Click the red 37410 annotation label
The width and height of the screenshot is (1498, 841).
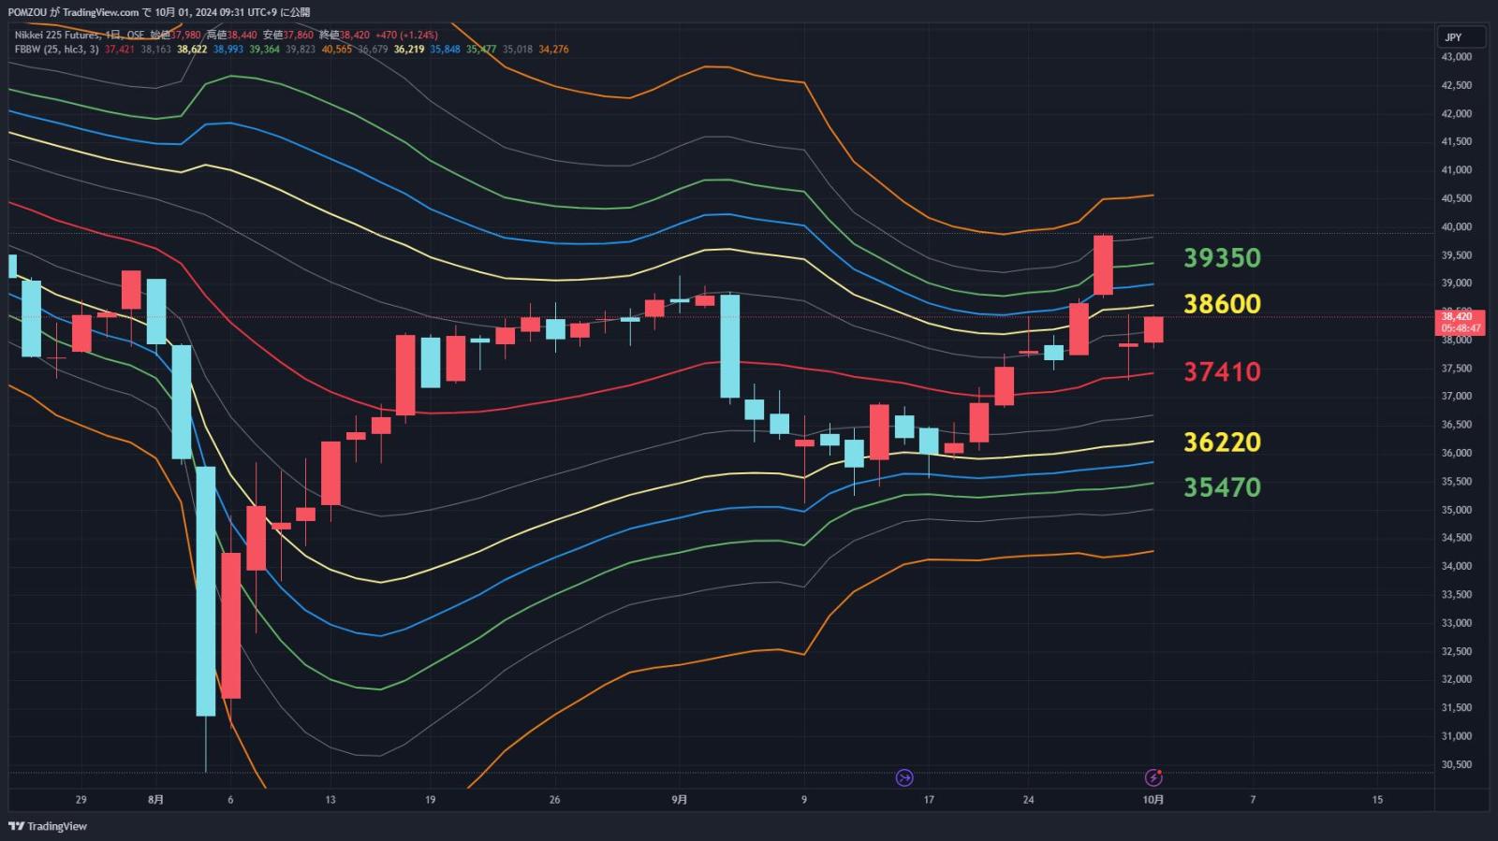pos(1222,372)
